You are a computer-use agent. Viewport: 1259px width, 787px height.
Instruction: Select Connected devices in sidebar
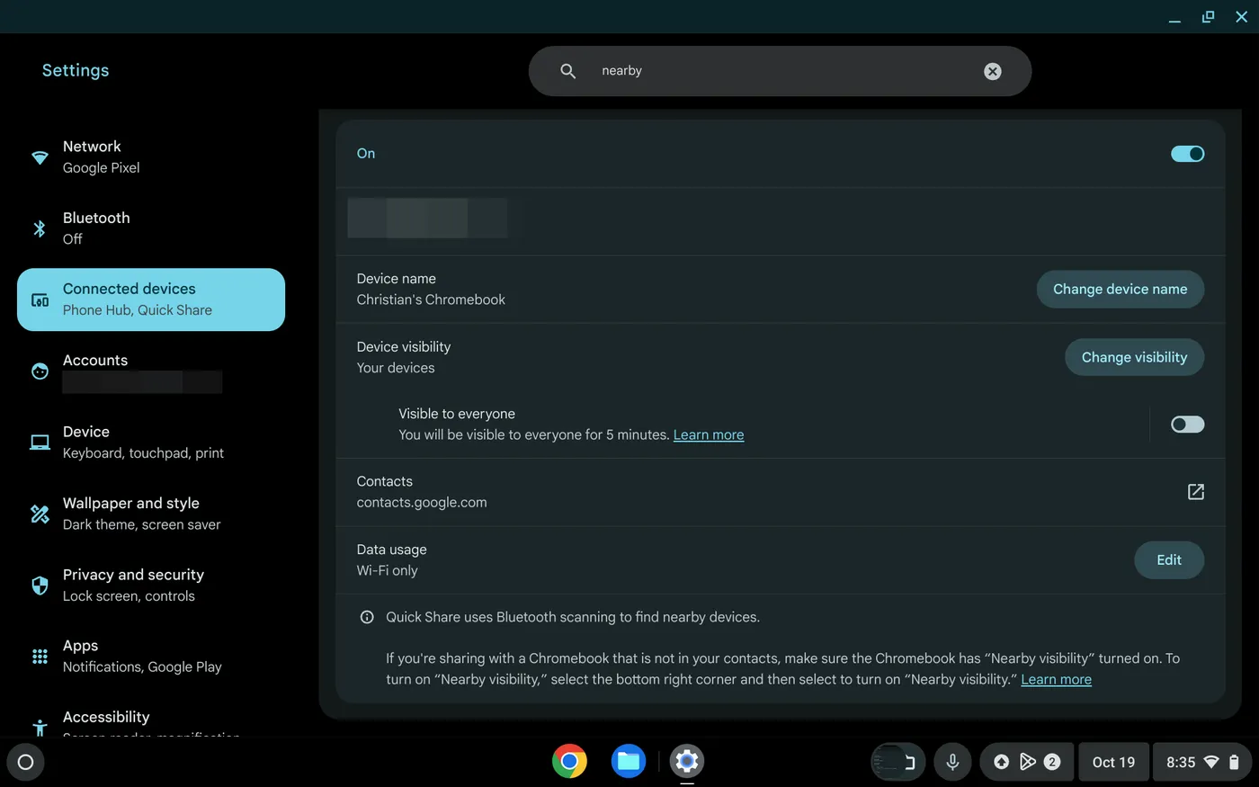click(x=151, y=300)
